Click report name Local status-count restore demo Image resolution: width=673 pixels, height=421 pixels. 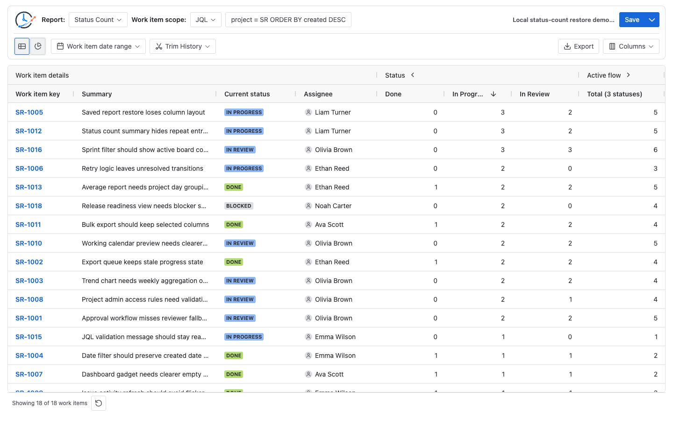pyautogui.click(x=564, y=20)
